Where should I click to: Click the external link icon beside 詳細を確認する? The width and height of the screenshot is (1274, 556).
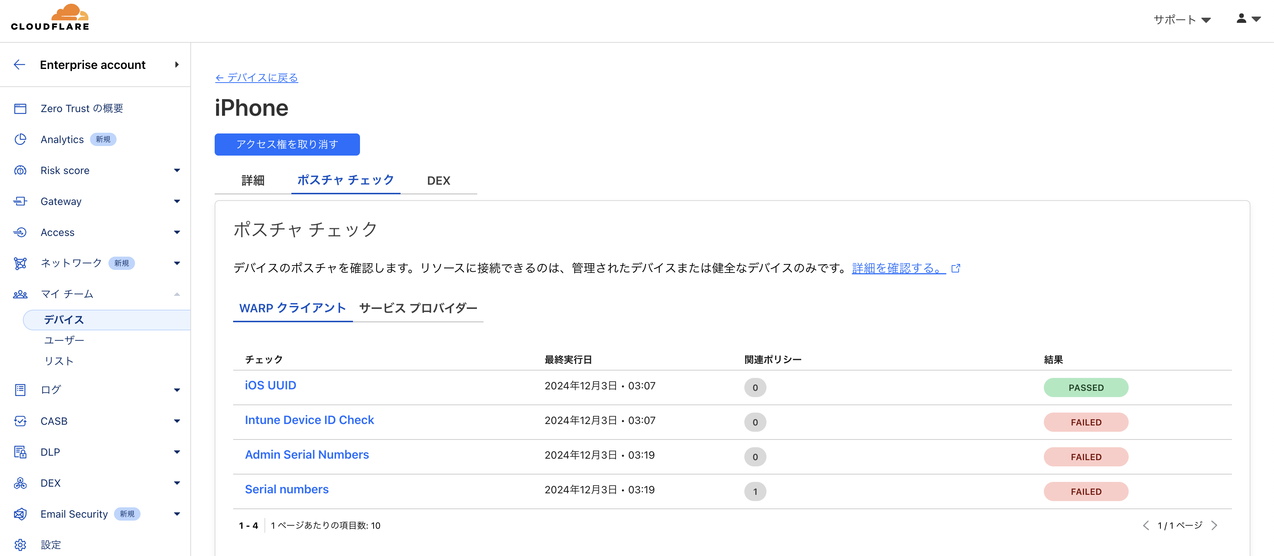[x=956, y=268]
